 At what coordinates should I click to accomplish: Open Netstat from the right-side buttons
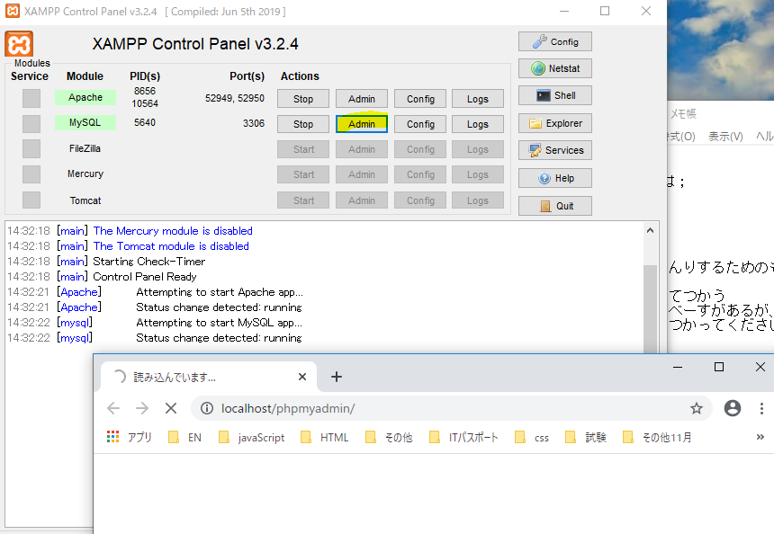click(554, 68)
